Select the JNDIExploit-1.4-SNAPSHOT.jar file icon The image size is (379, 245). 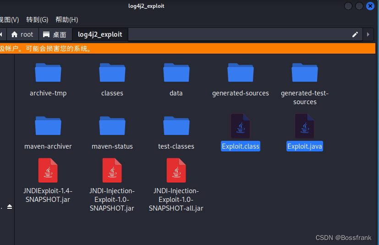click(48, 170)
